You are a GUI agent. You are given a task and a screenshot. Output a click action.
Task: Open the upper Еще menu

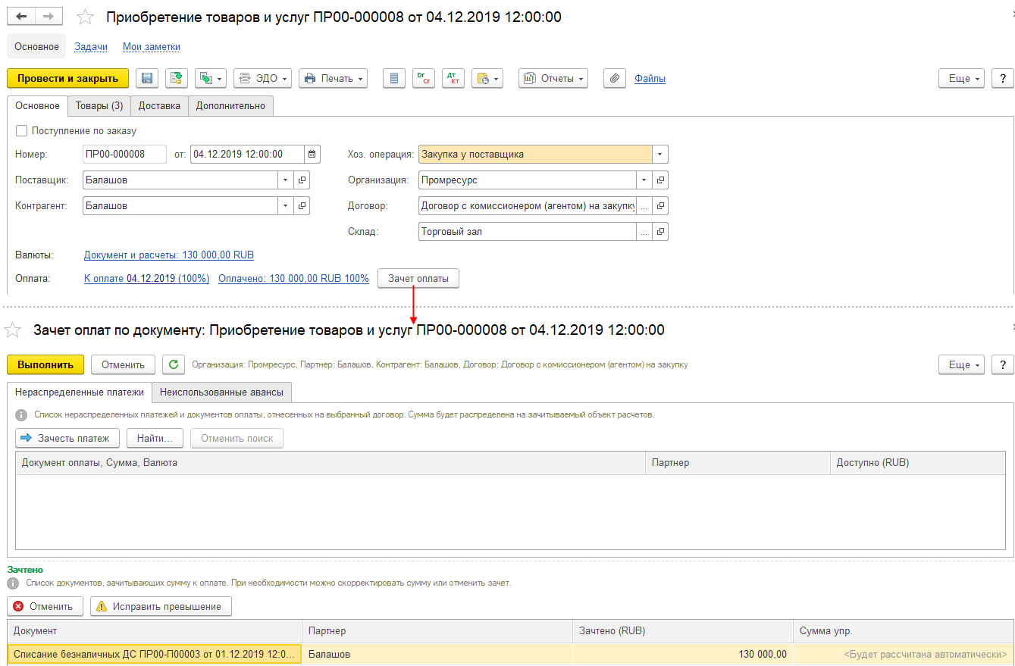tap(961, 78)
